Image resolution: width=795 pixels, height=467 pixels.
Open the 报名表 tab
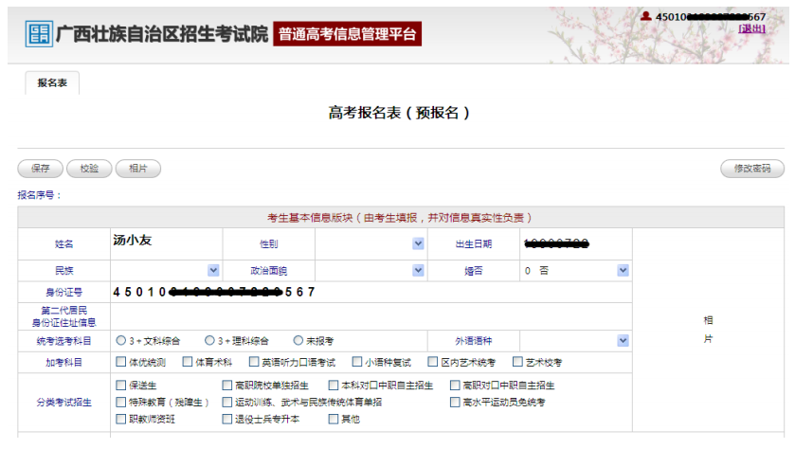[52, 83]
